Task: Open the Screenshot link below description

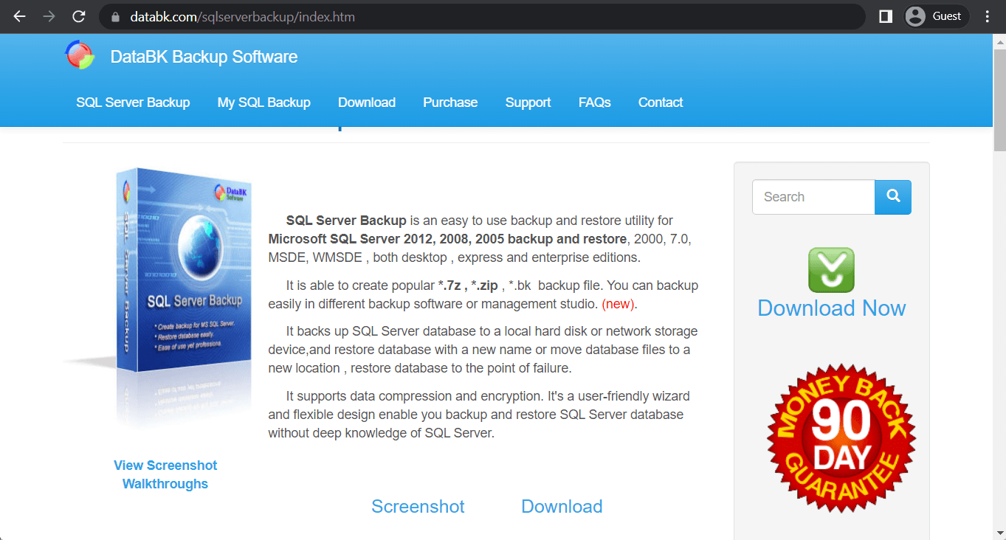Action: (x=418, y=507)
